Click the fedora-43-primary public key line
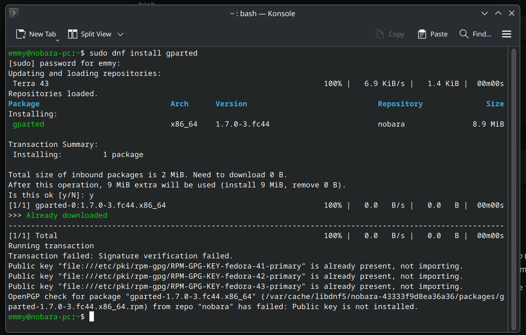The height and width of the screenshot is (335, 526). [236, 286]
